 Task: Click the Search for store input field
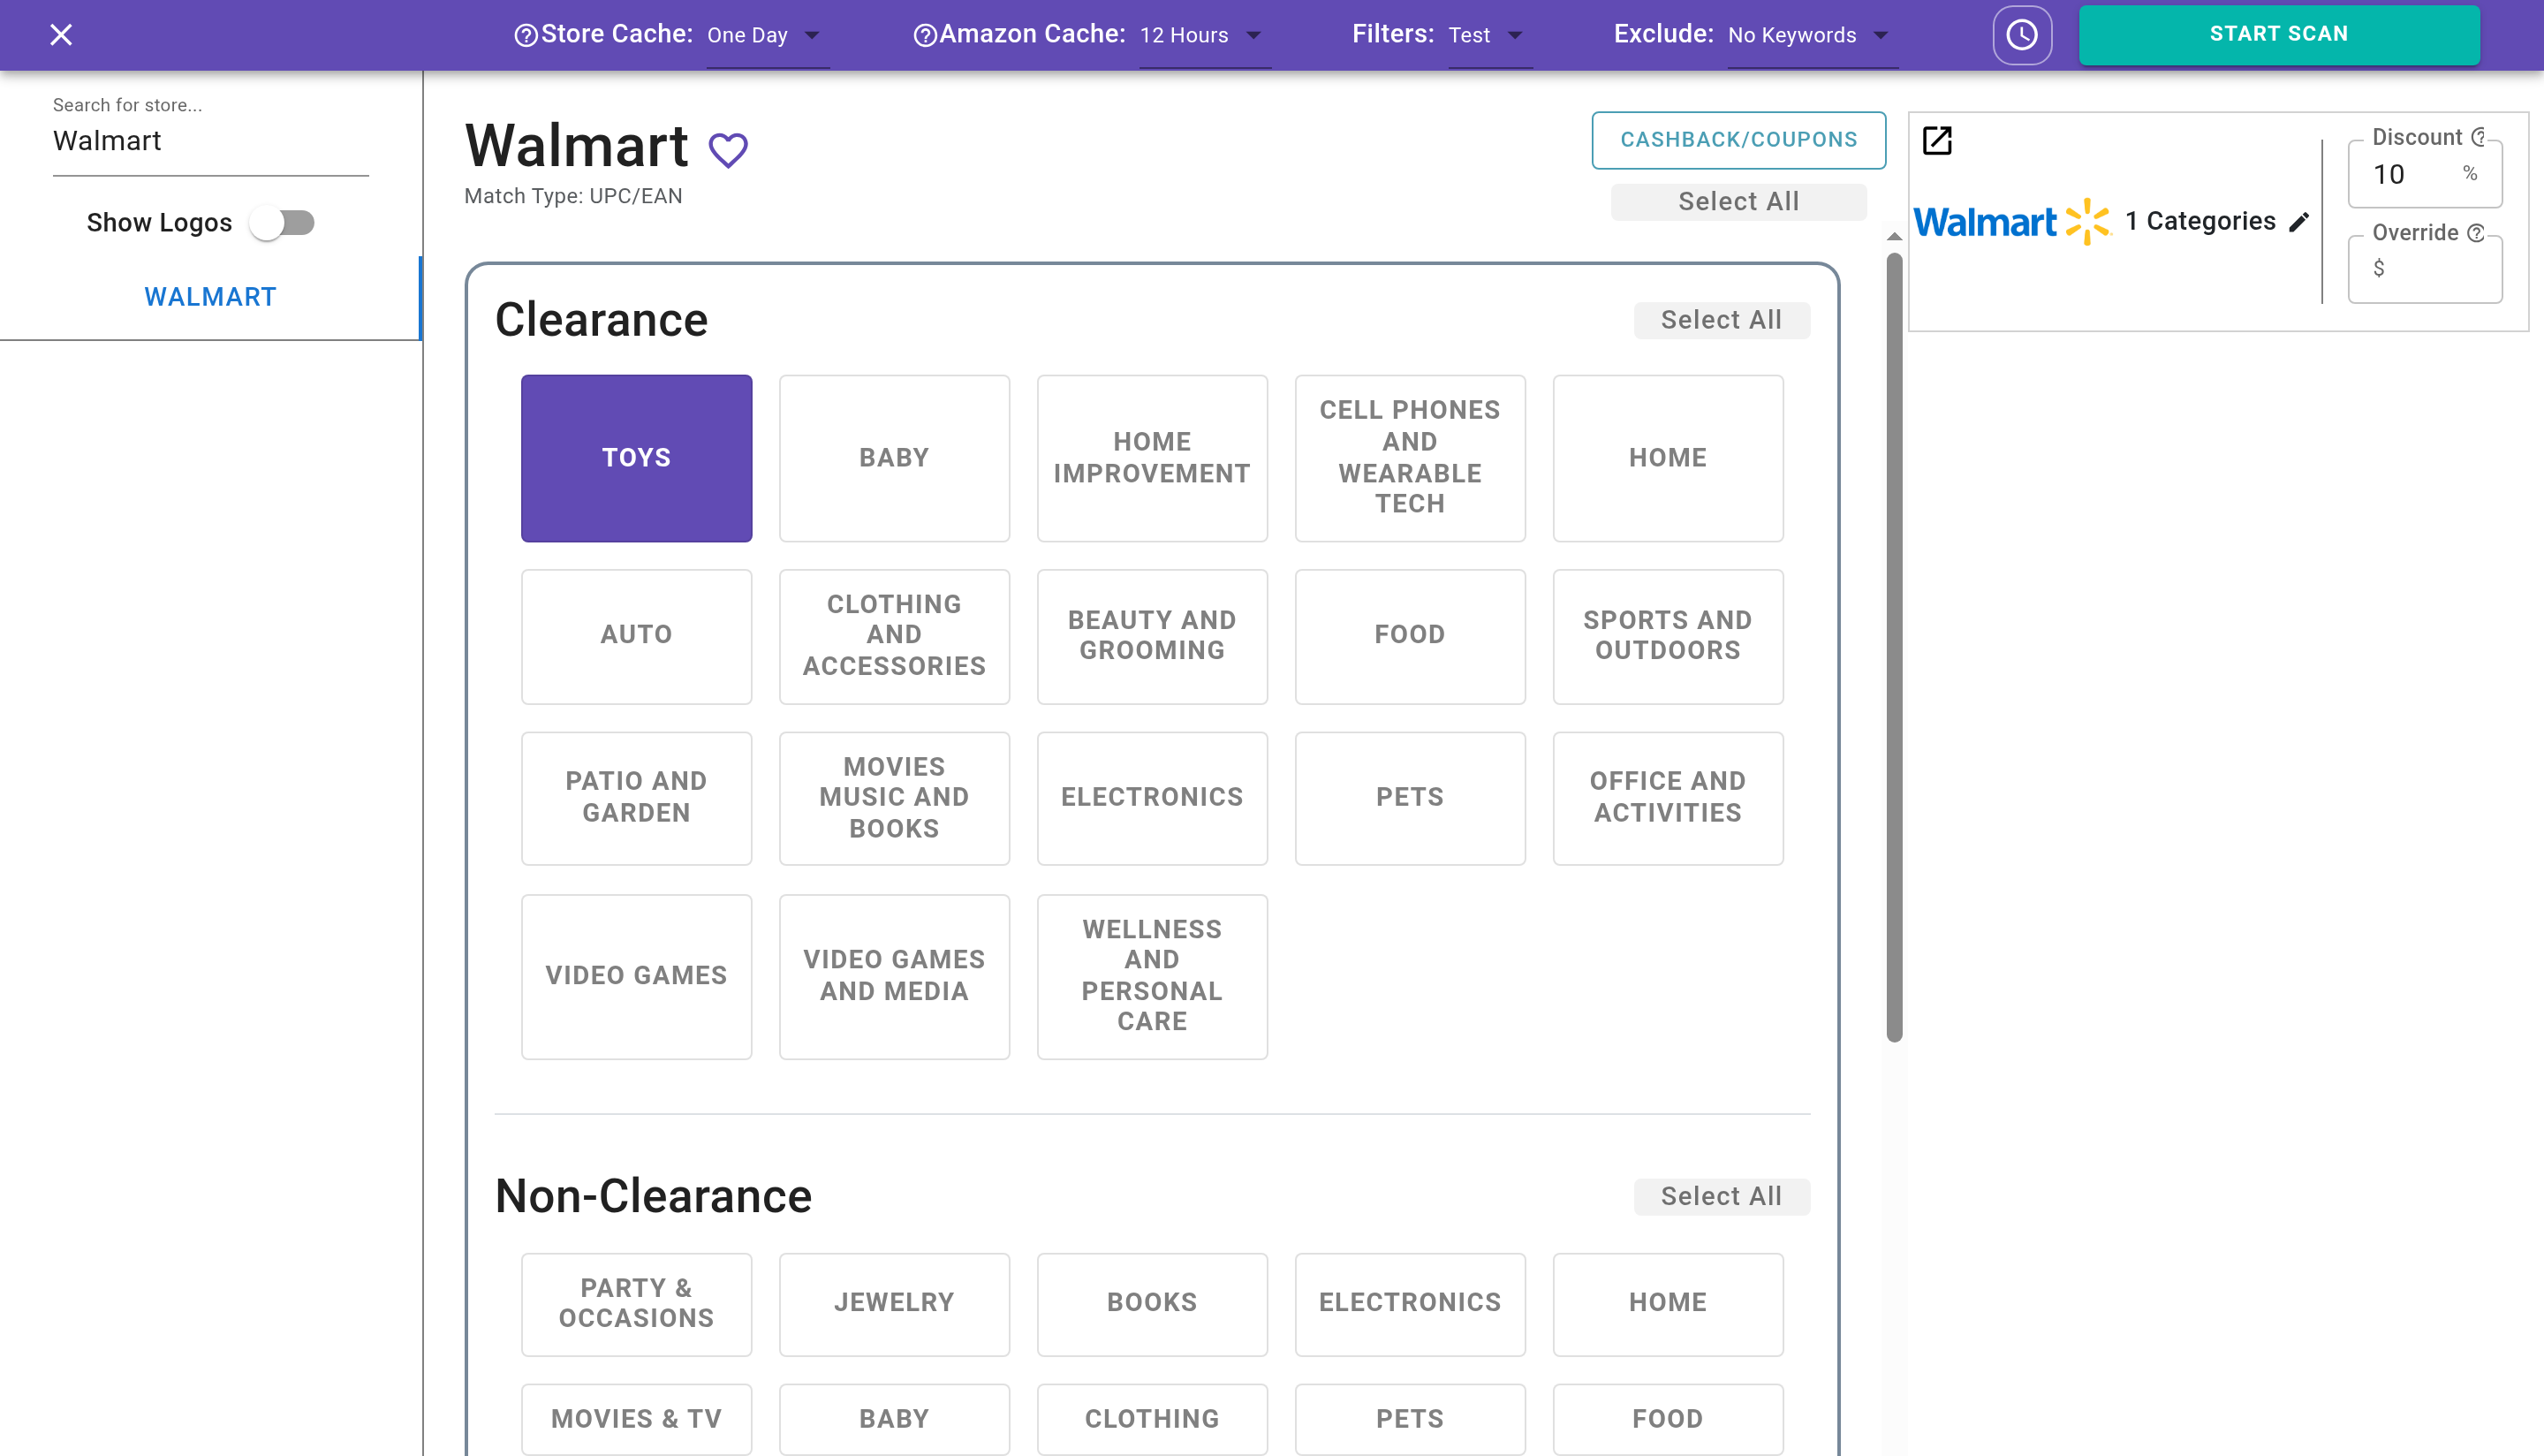tap(210, 141)
